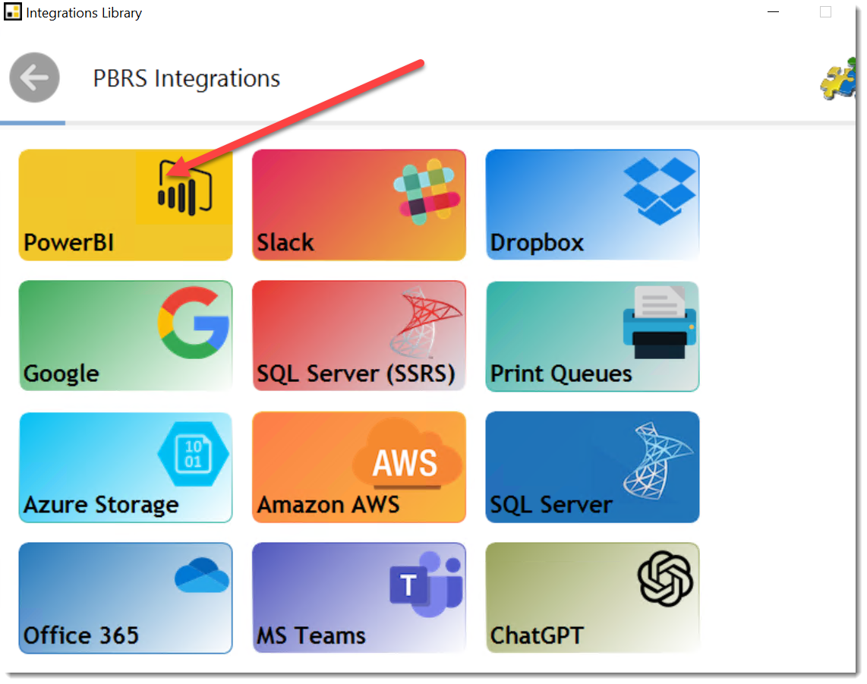Select the Print Queues integration

coord(592,336)
